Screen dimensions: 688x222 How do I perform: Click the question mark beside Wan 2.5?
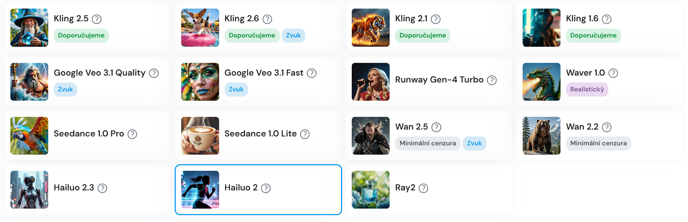(437, 127)
